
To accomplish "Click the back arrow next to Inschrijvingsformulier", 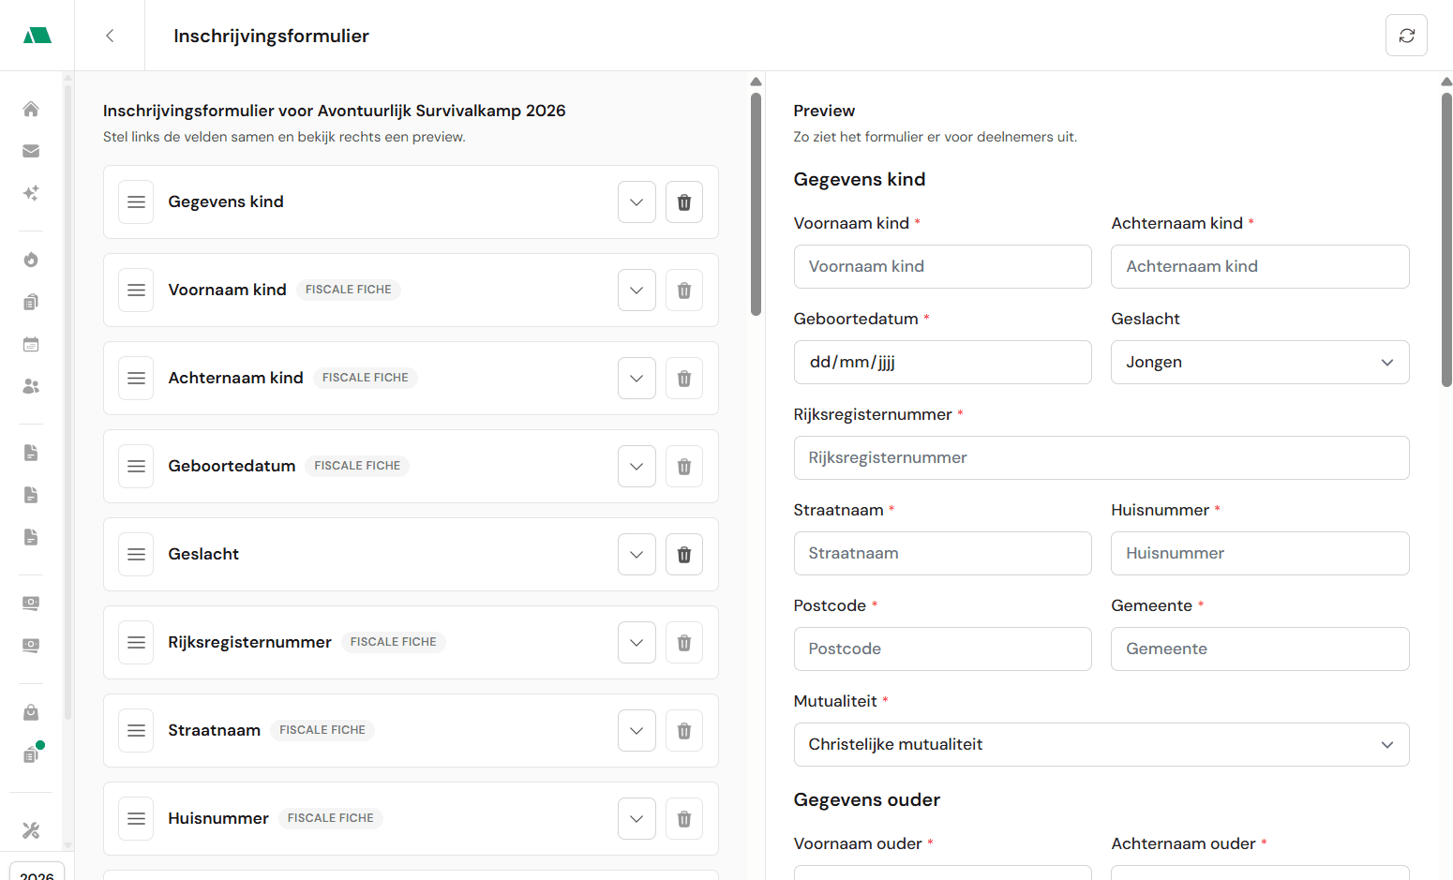I will tap(110, 36).
